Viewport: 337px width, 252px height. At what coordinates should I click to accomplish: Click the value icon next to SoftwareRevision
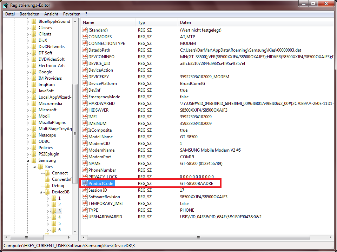(85, 197)
